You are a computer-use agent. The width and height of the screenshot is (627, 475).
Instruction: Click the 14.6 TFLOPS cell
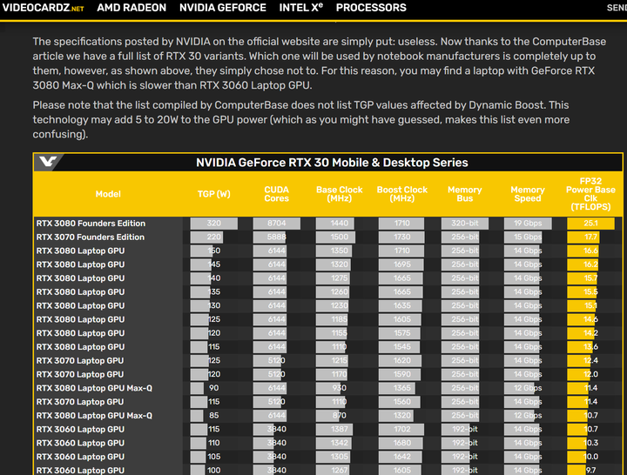[590, 319]
